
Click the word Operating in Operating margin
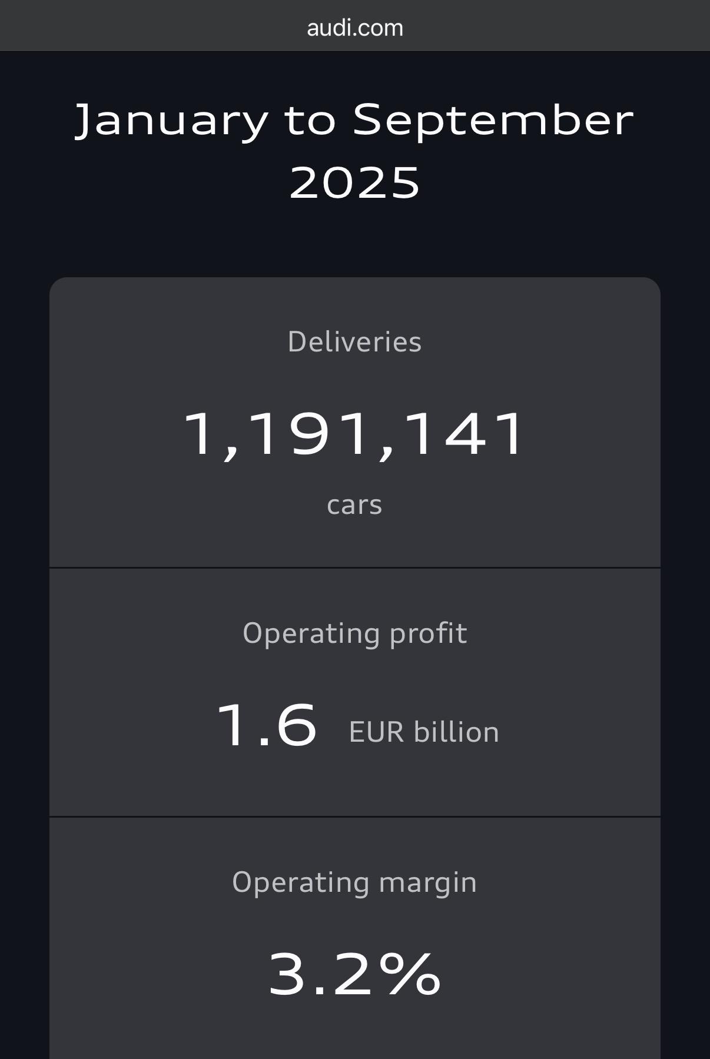(301, 883)
